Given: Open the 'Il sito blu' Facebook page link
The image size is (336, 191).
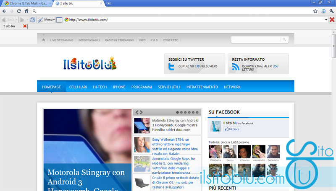Looking at the screenshot, I should (x=230, y=123).
